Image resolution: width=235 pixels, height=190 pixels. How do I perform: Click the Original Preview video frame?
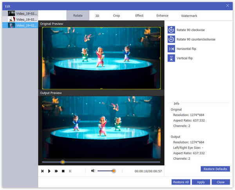point(101,58)
